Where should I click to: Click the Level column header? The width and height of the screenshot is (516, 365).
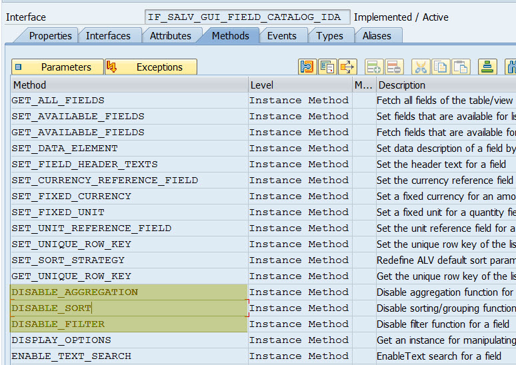pyautogui.click(x=300, y=85)
